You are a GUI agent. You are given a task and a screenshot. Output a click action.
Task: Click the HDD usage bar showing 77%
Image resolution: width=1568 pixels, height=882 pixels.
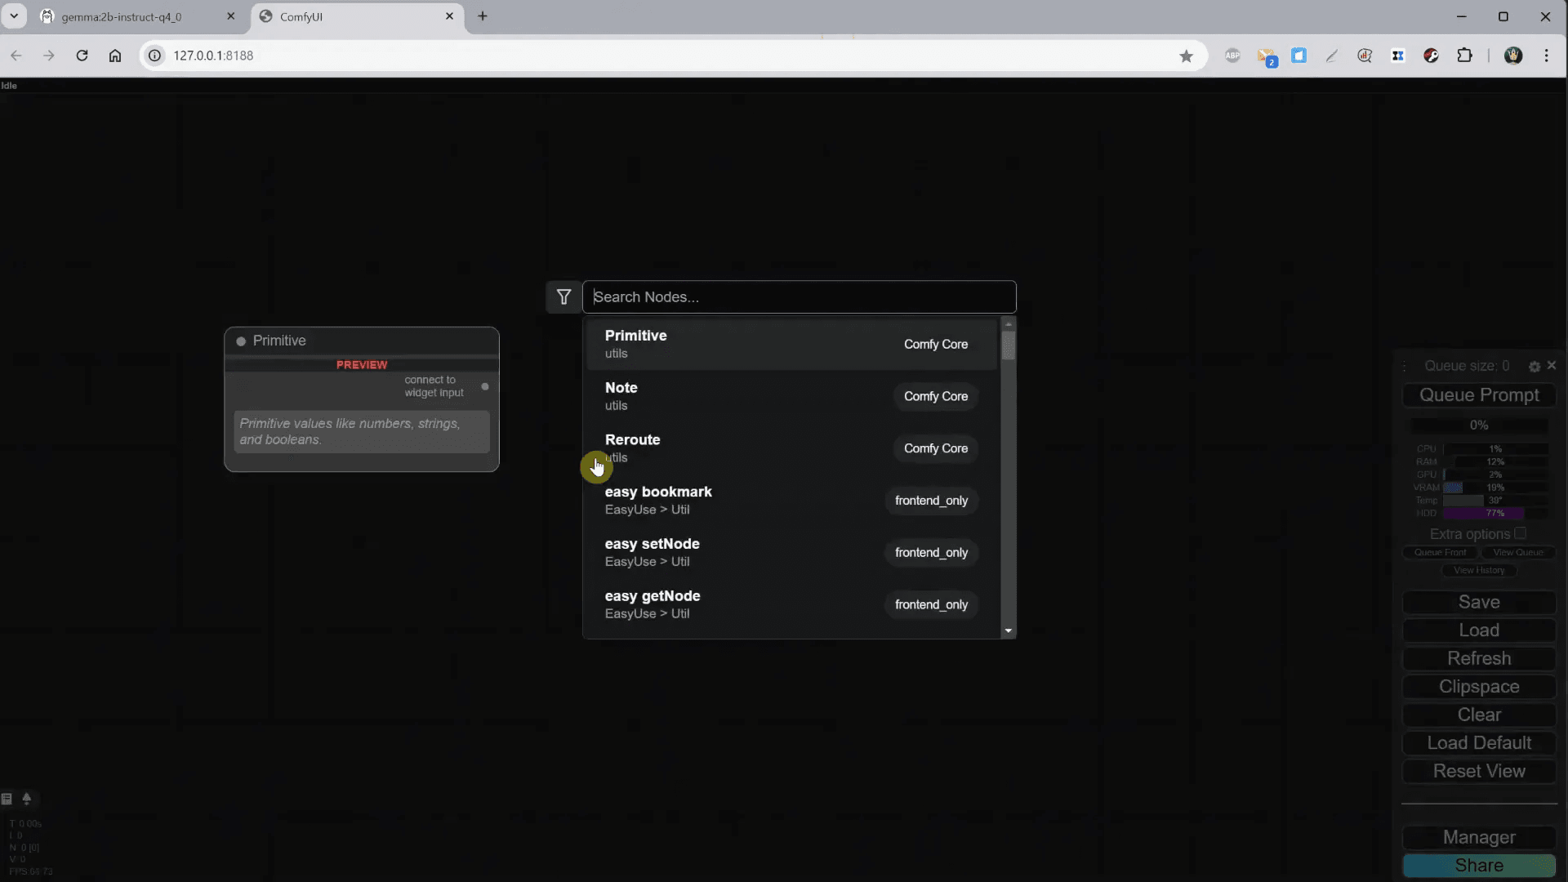tap(1482, 513)
